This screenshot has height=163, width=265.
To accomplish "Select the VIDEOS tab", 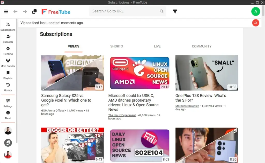I will (x=73, y=46).
